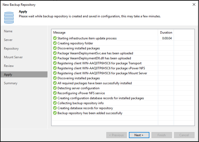
Task: Click check icon for VeeamDeploymentDll.dll uploaded row
Action: (x=55, y=58)
